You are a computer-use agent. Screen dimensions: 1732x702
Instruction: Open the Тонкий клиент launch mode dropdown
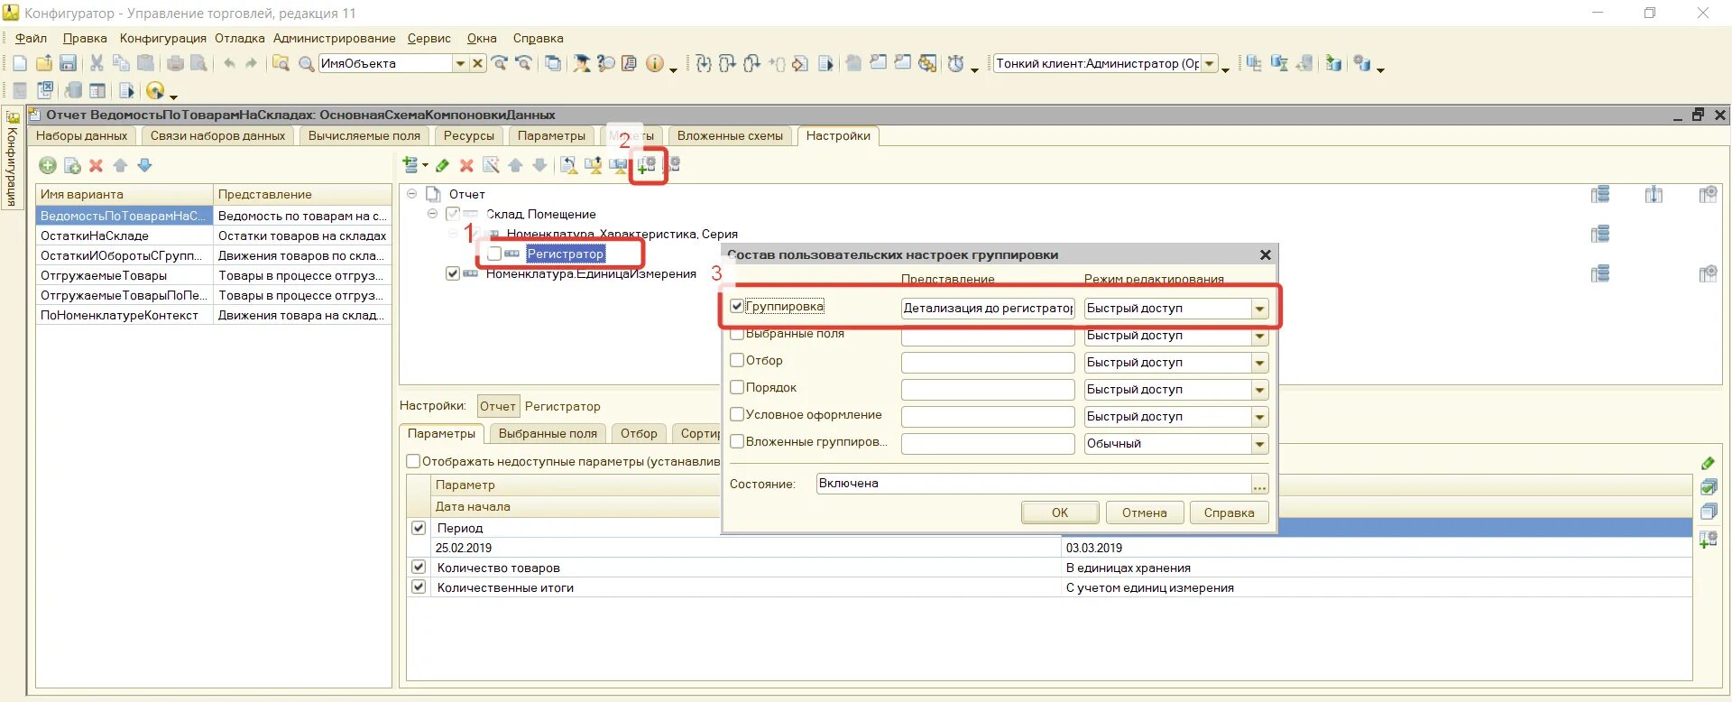[x=1210, y=63]
